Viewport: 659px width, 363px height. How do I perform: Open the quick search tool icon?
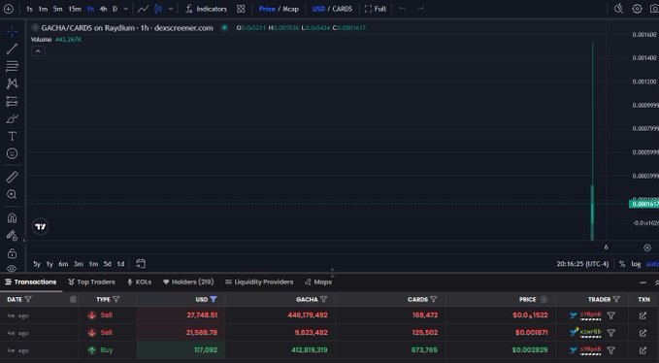pos(618,9)
